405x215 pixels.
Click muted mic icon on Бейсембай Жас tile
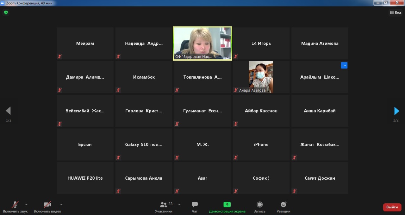click(59, 124)
